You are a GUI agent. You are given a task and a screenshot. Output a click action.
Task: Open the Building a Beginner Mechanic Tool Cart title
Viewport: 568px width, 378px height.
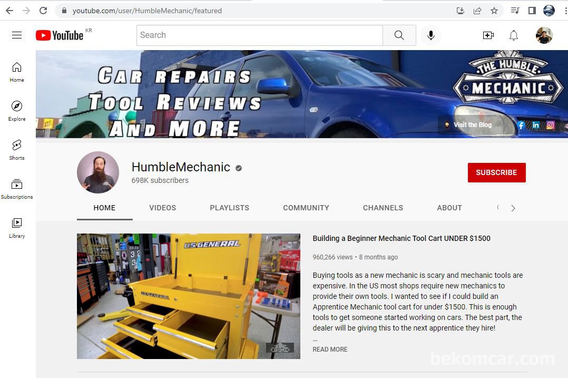click(401, 238)
